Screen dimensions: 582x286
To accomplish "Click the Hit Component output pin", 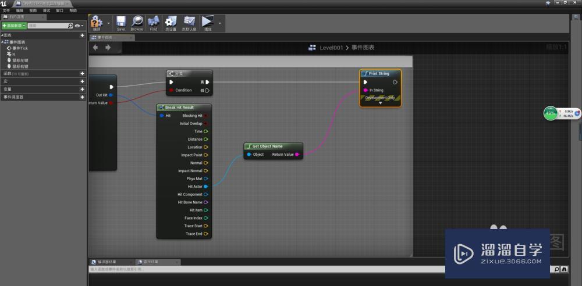I will click(205, 194).
